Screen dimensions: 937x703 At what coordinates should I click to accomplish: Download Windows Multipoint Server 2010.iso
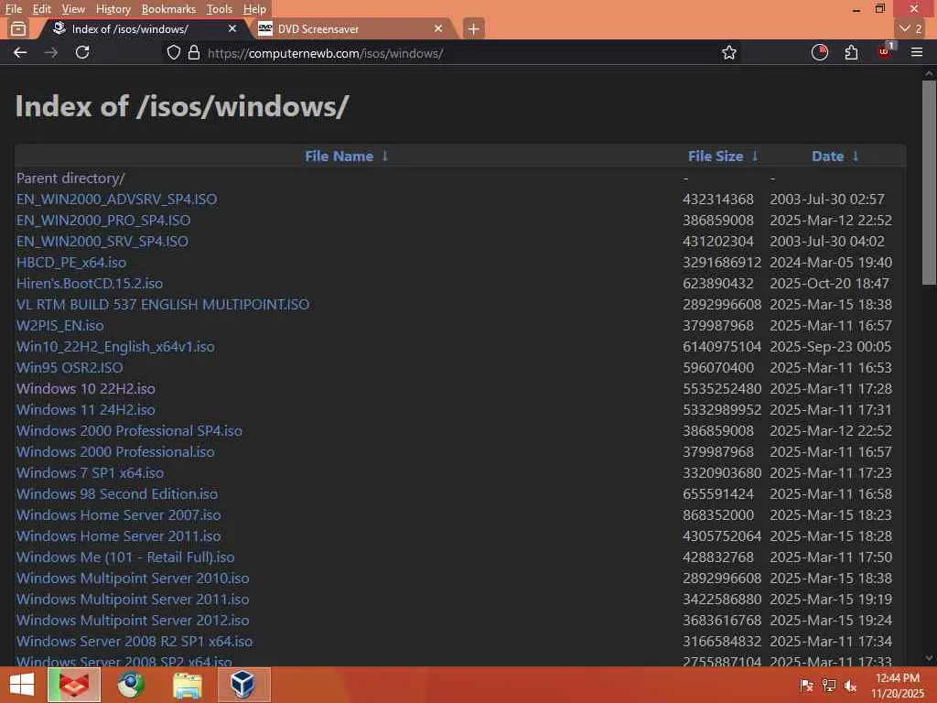(x=133, y=579)
